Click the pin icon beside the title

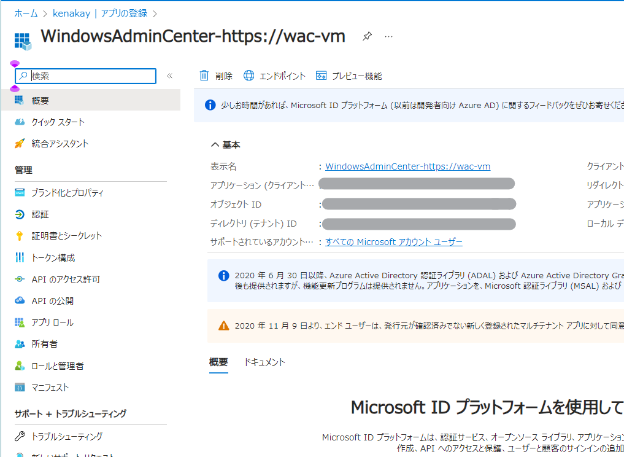point(367,36)
